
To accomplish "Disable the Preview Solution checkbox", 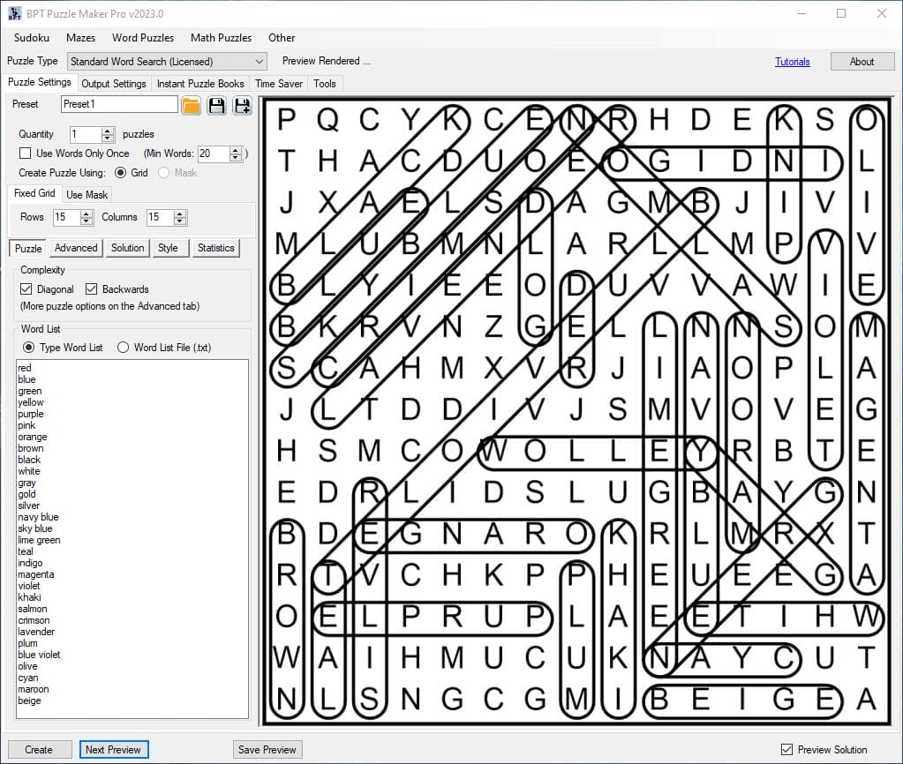I will tap(787, 750).
